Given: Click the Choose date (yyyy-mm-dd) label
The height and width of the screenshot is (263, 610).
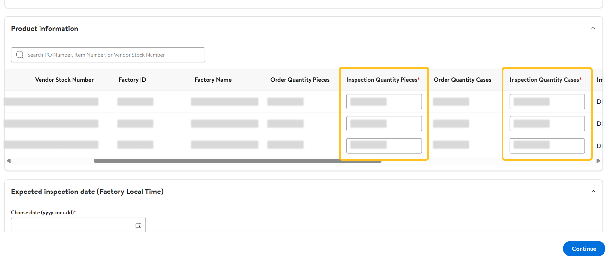Looking at the screenshot, I should tap(43, 212).
